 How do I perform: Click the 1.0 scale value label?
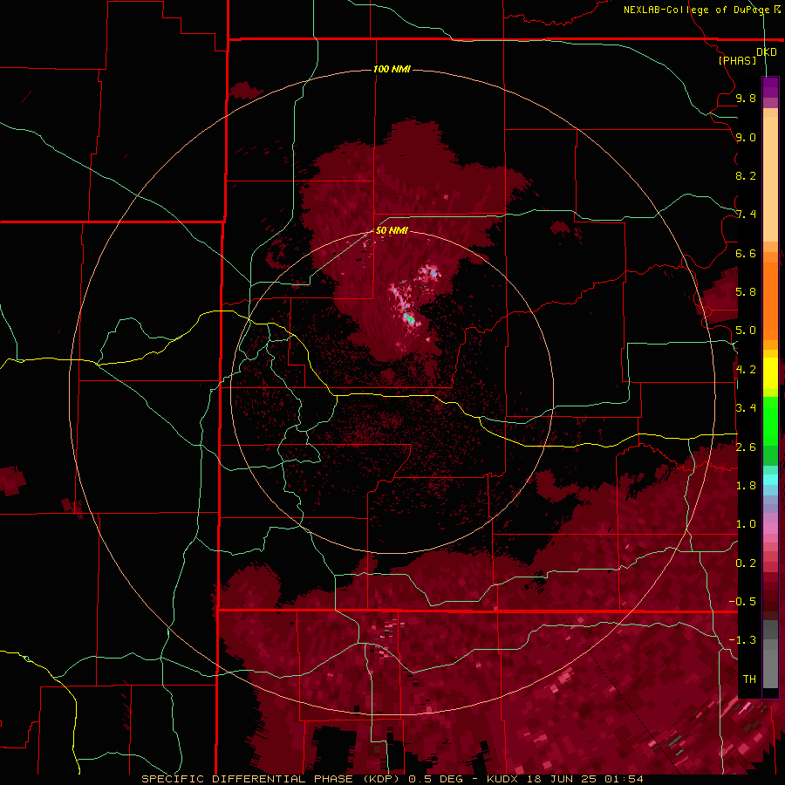[x=746, y=524]
